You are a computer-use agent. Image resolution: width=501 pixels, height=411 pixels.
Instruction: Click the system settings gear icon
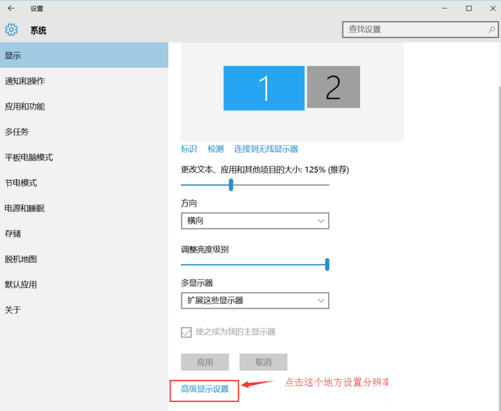point(11,30)
